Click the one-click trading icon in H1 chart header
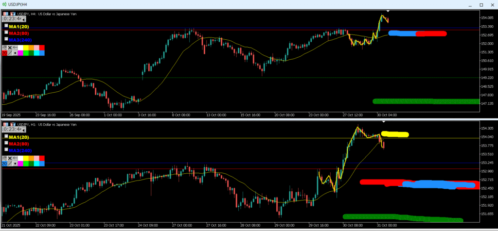This screenshot has height=231, width=498. (12, 125)
